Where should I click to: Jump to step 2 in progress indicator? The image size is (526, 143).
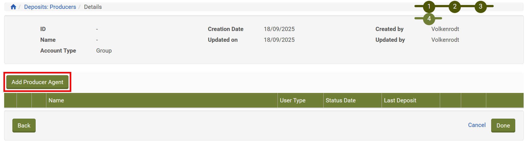[454, 7]
